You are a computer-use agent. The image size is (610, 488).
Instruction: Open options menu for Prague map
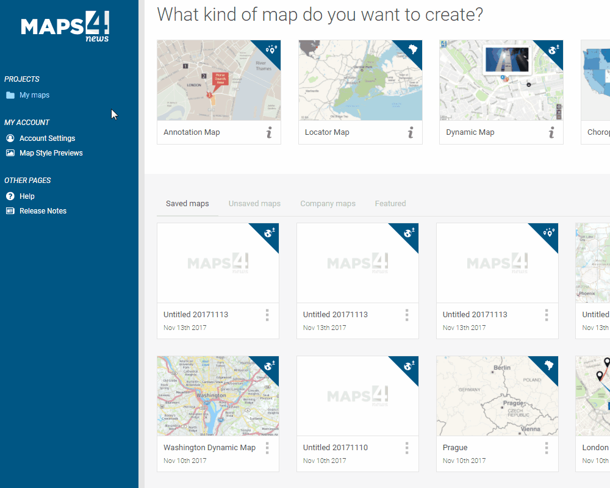pos(547,448)
